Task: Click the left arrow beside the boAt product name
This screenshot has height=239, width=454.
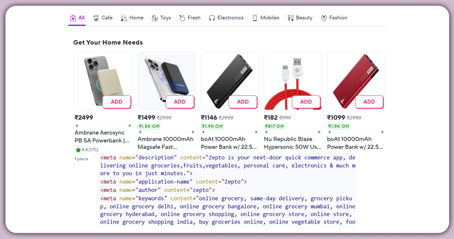Action: tap(204, 132)
